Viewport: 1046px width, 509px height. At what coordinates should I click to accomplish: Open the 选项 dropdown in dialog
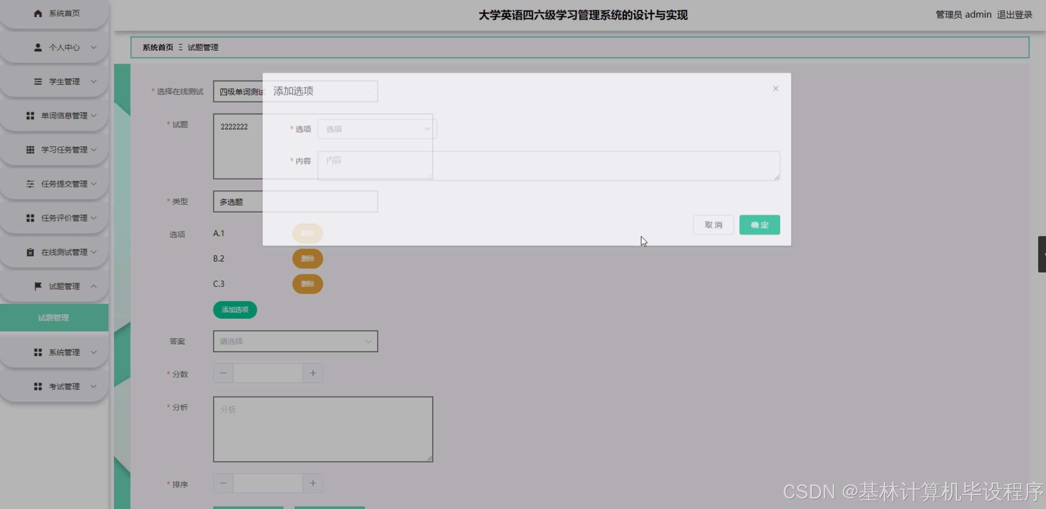click(x=377, y=129)
